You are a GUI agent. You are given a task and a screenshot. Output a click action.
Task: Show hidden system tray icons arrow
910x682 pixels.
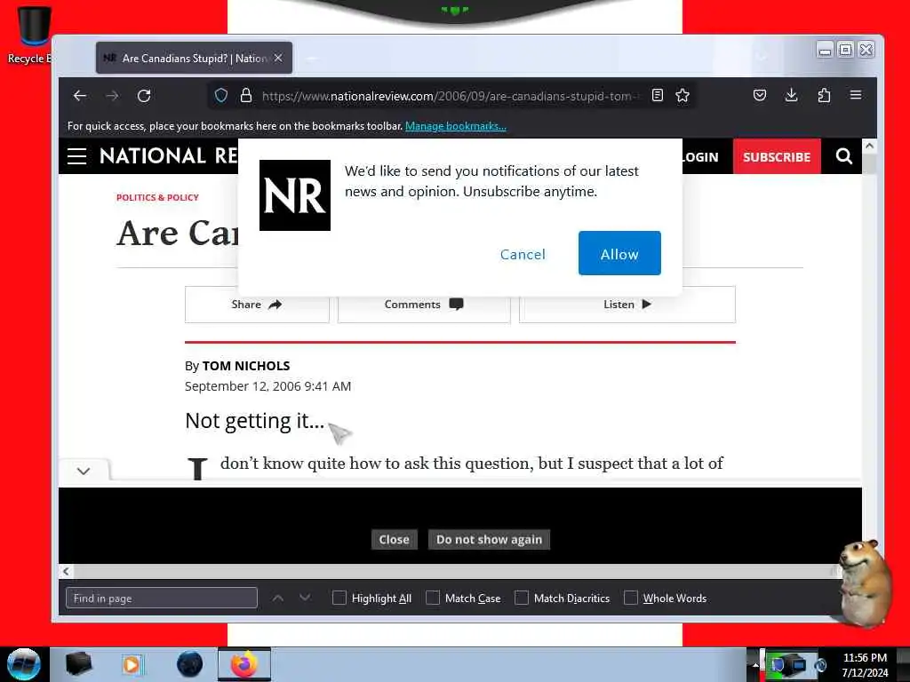pos(755,664)
